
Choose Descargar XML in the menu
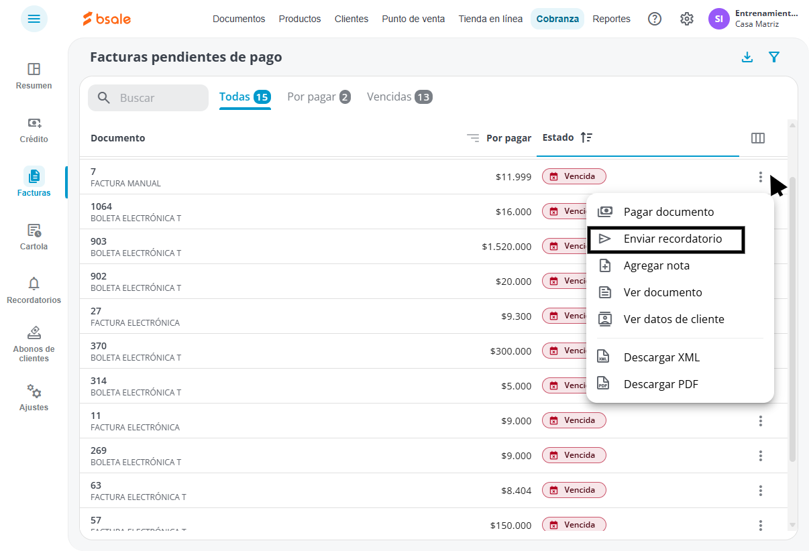coord(680,357)
